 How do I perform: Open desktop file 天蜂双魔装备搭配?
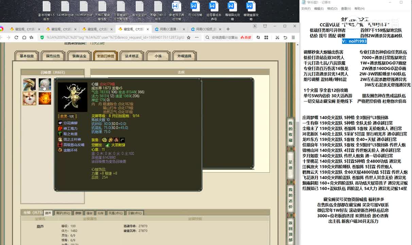(x=102, y=11)
